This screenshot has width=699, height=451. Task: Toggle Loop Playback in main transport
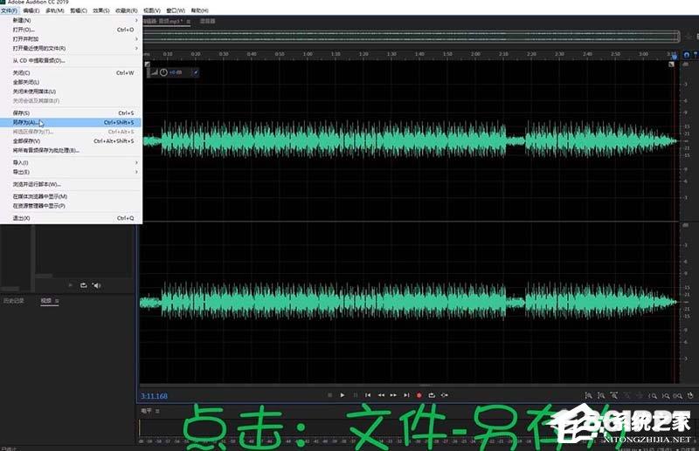pyautogui.click(x=432, y=395)
